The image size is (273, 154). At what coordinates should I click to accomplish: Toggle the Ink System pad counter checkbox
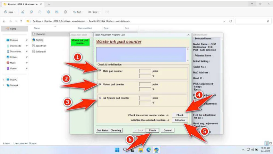[x=100, y=98]
